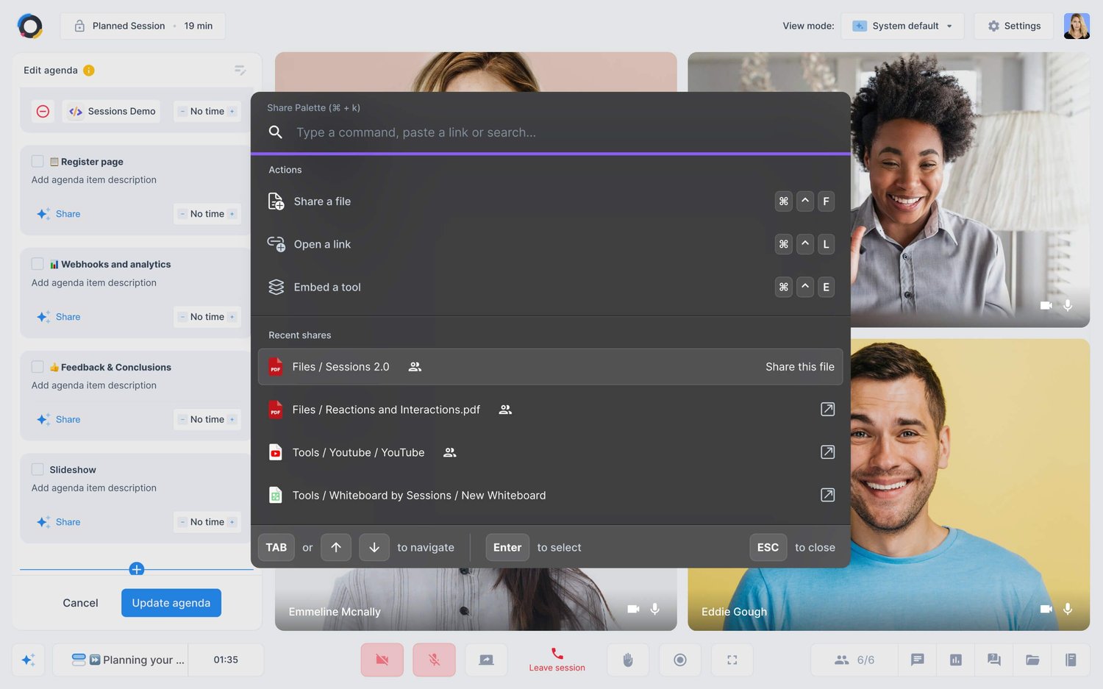Open the Q&A panel

point(994,660)
